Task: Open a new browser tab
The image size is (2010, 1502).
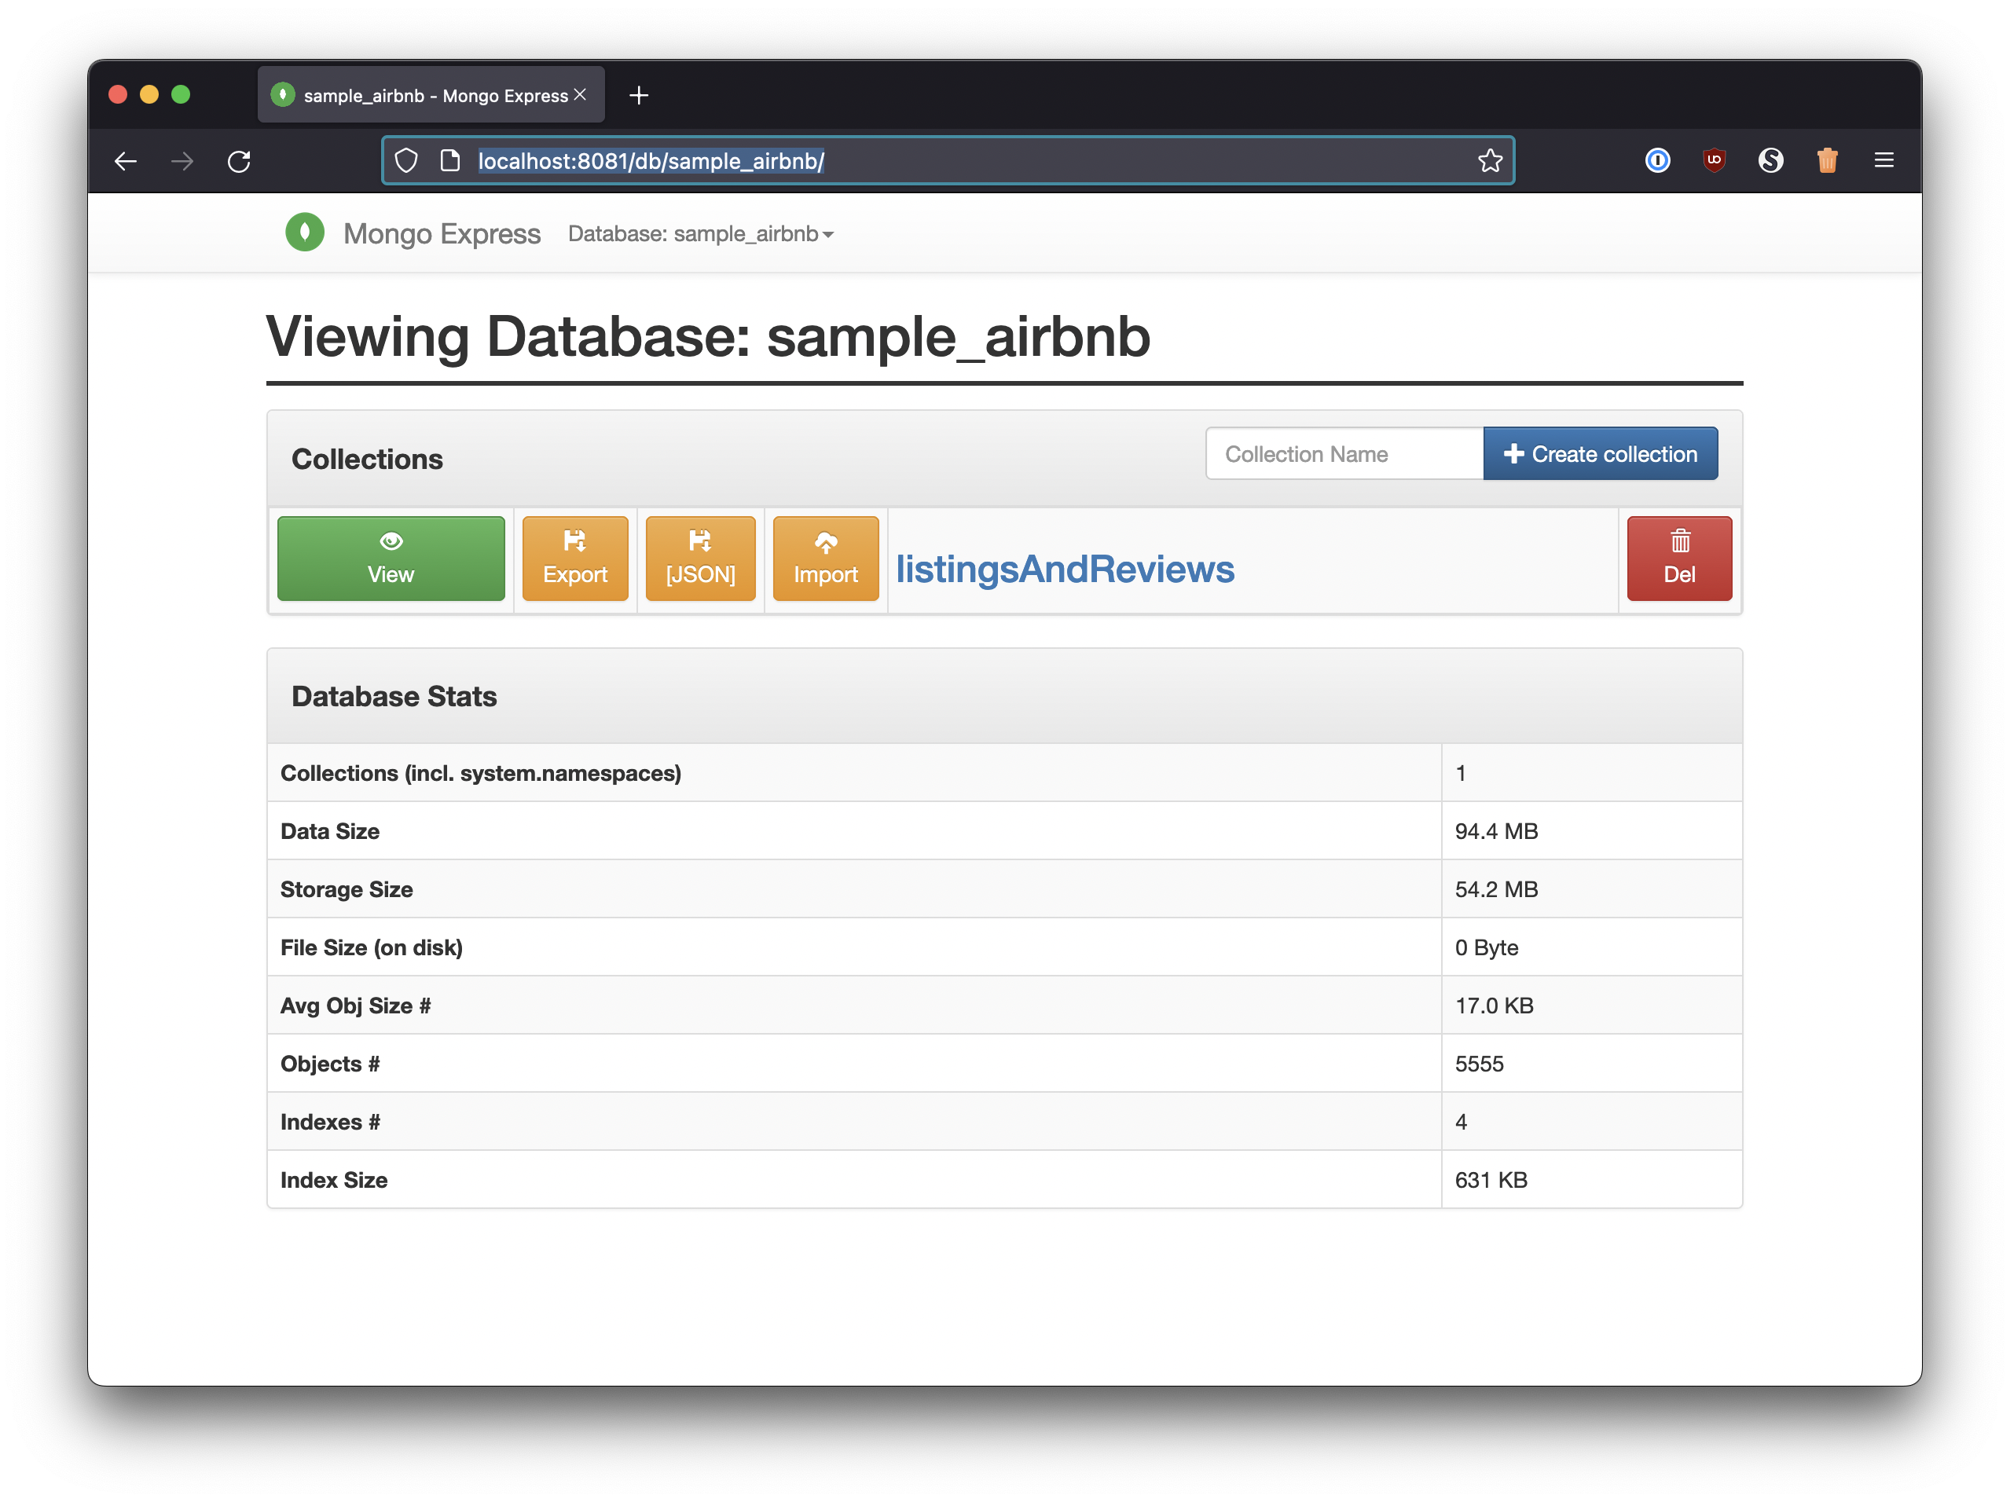Action: coord(639,94)
